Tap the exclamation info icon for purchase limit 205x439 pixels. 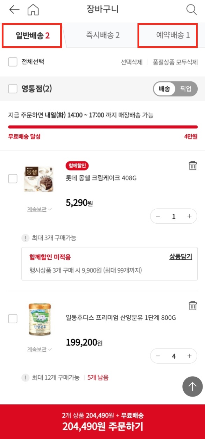click(25, 238)
